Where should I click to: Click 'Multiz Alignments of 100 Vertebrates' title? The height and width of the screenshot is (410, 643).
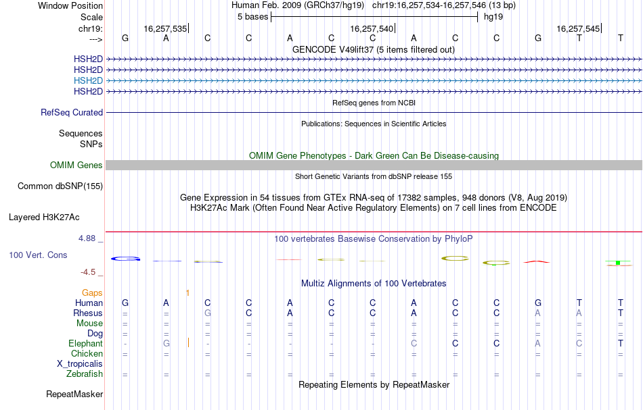pyautogui.click(x=374, y=284)
